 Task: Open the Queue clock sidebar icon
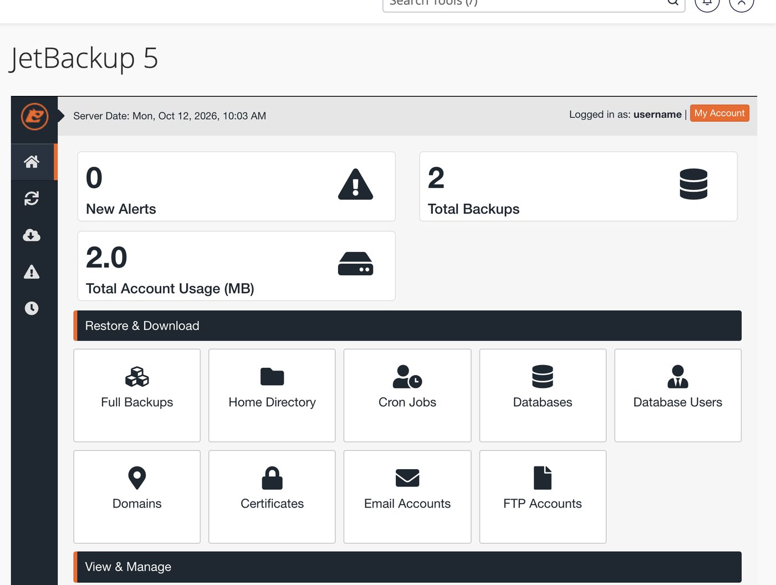pyautogui.click(x=32, y=308)
